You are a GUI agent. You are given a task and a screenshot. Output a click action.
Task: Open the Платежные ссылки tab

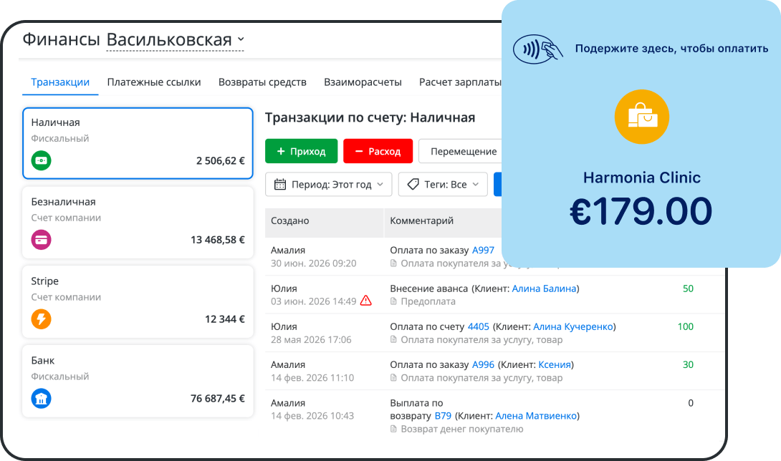154,82
